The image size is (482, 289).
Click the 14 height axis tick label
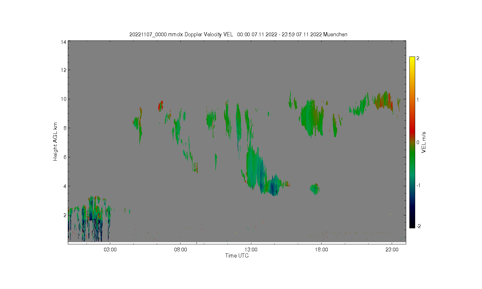coord(64,42)
